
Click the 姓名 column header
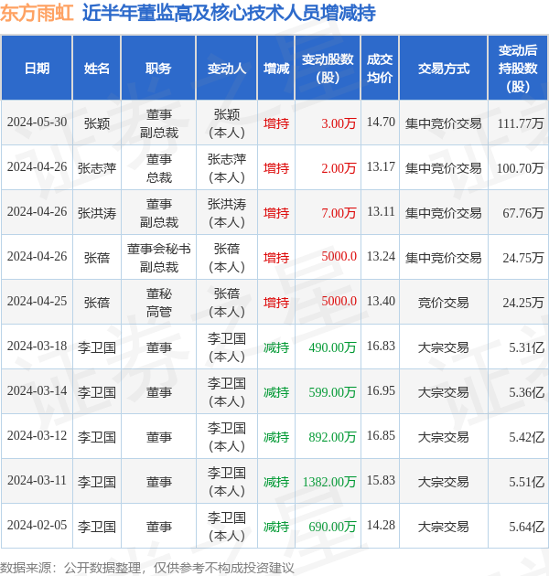coord(97,69)
